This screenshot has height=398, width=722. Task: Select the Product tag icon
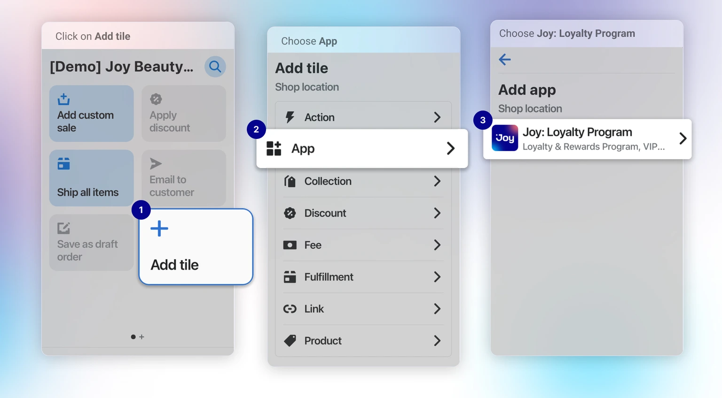[x=290, y=341]
